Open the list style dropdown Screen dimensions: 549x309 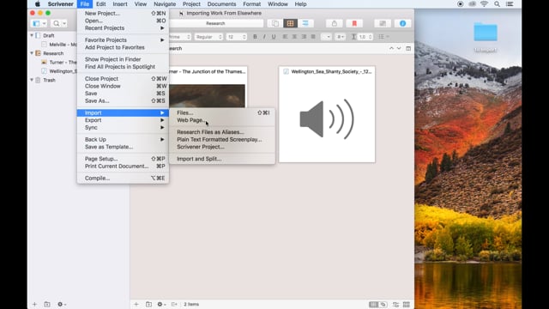[383, 37]
